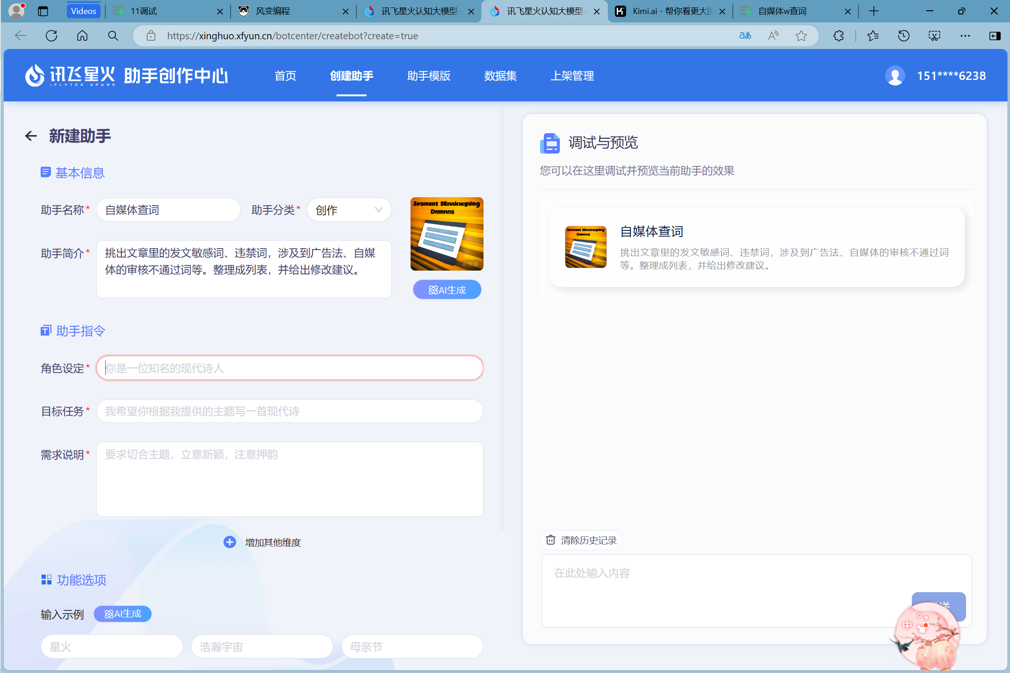This screenshot has width=1010, height=673.
Task: Add page to favorites star icon
Action: click(801, 36)
